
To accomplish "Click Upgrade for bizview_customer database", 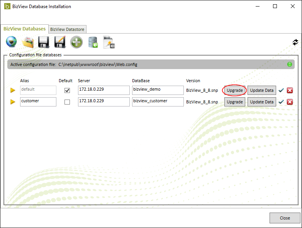I will coord(234,102).
